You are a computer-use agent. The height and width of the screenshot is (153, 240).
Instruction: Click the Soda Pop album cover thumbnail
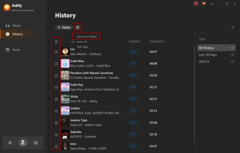coord(65,87)
